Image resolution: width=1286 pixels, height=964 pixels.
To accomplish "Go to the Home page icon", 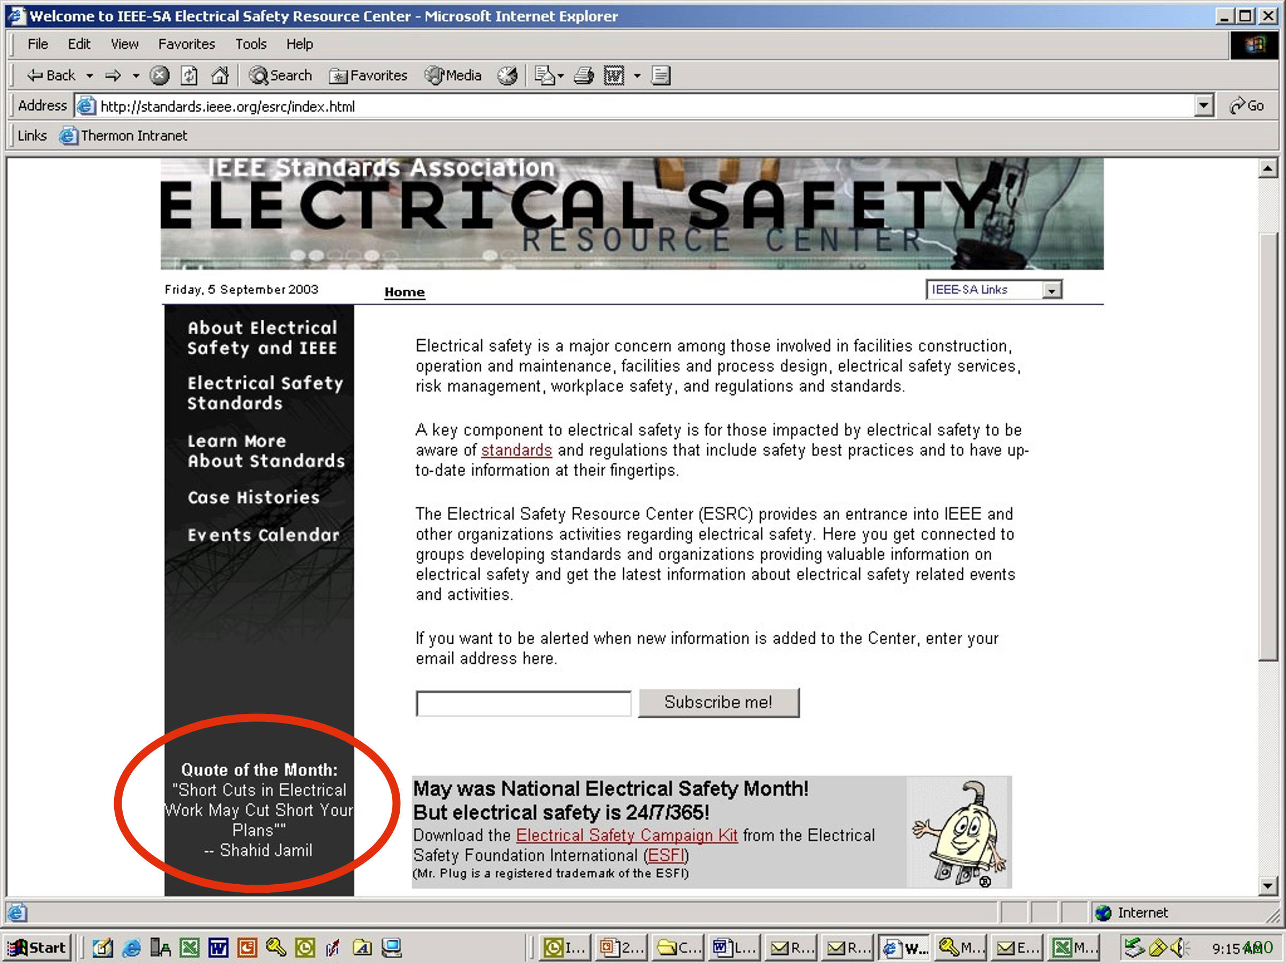I will (x=220, y=76).
